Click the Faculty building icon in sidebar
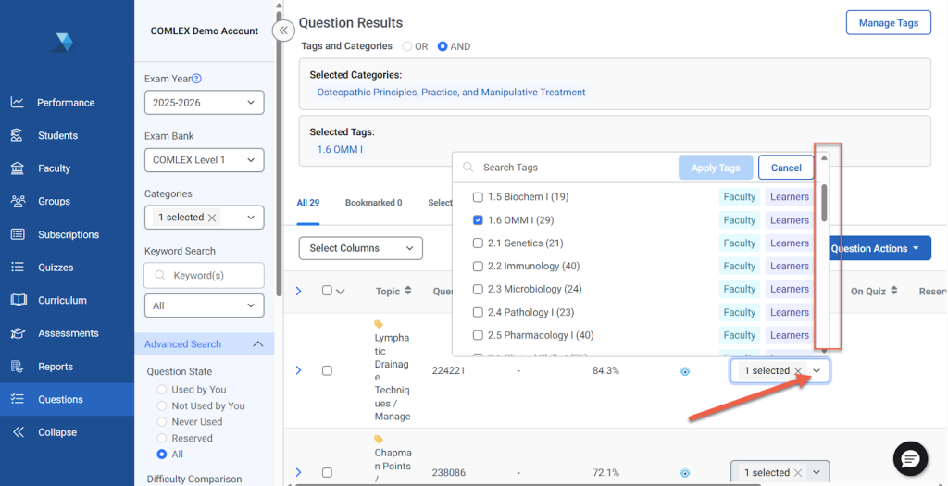This screenshot has height=486, width=948. pyautogui.click(x=17, y=168)
